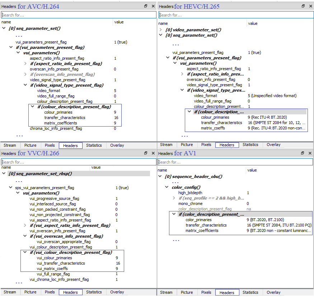The image size is (314, 297).
Task: Collapse if(video_signal_type_pres... in HEVC panel
Action: 182,90
